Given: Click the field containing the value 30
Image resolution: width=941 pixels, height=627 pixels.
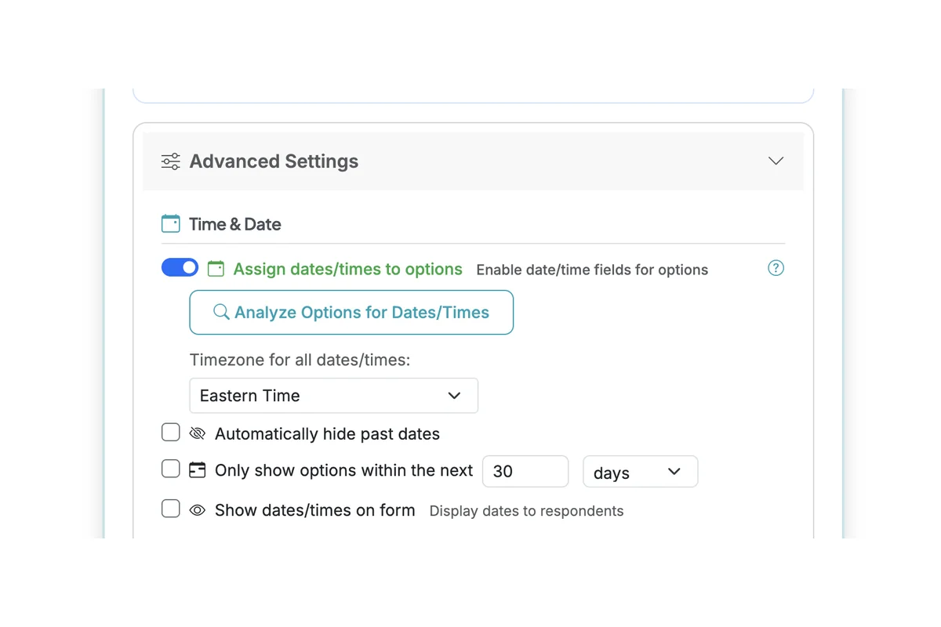Looking at the screenshot, I should click(x=525, y=471).
